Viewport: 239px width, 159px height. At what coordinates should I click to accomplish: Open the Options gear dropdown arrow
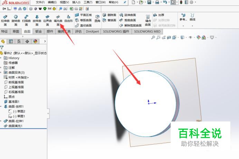[195, 2]
